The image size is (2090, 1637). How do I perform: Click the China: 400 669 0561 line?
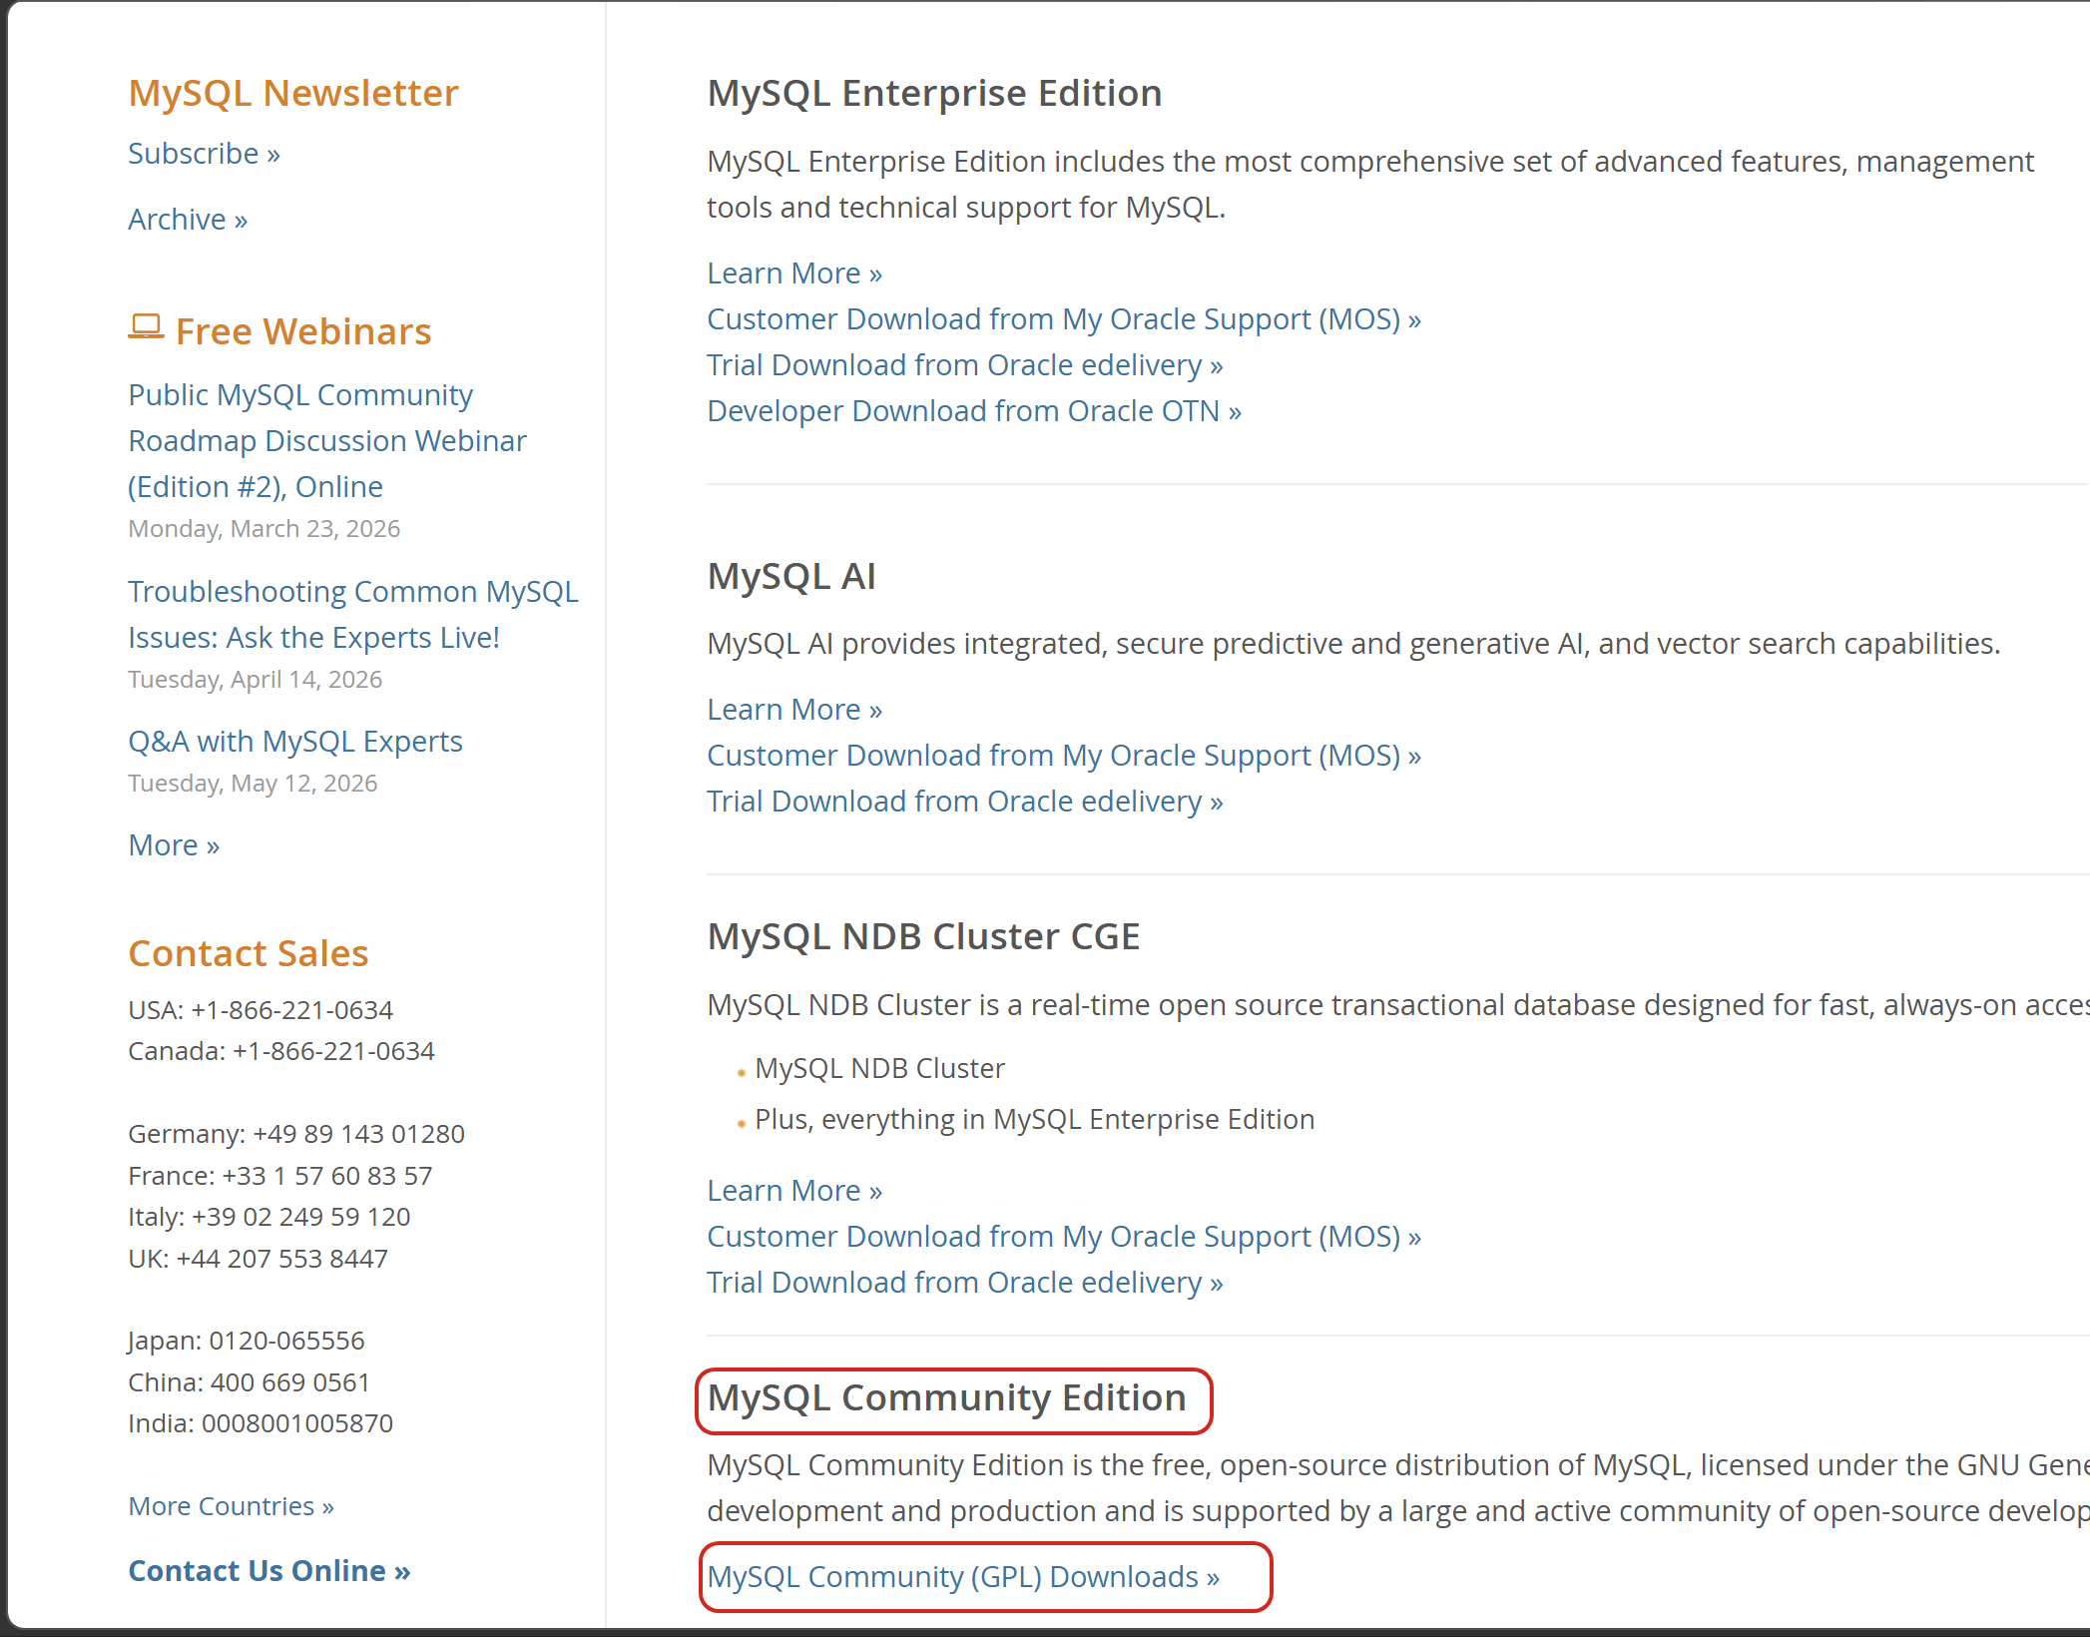tap(249, 1382)
